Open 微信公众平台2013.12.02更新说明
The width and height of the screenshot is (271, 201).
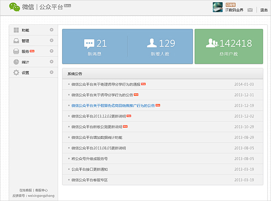coord(98,116)
